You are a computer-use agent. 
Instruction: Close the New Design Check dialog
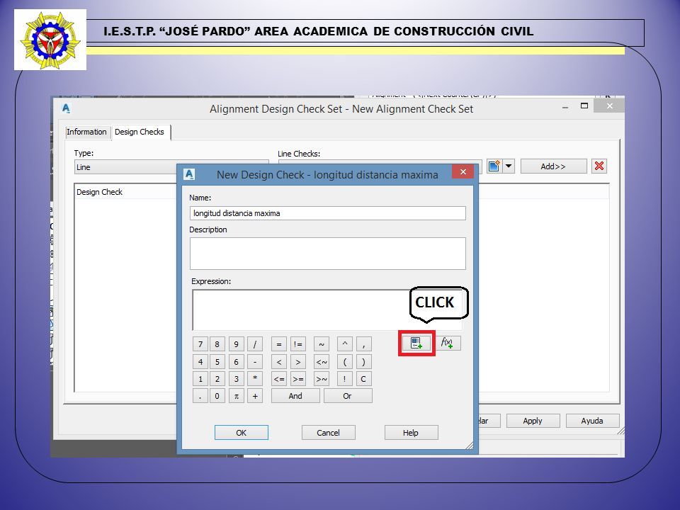463,171
